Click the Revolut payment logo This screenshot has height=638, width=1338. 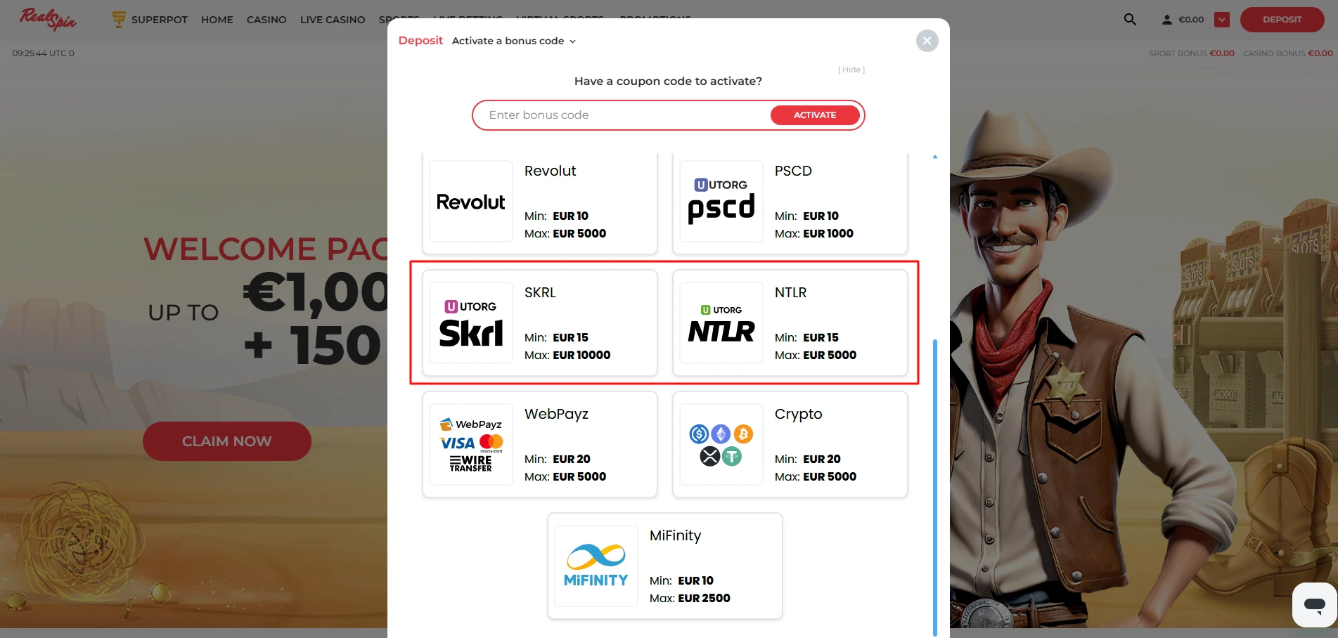point(470,202)
